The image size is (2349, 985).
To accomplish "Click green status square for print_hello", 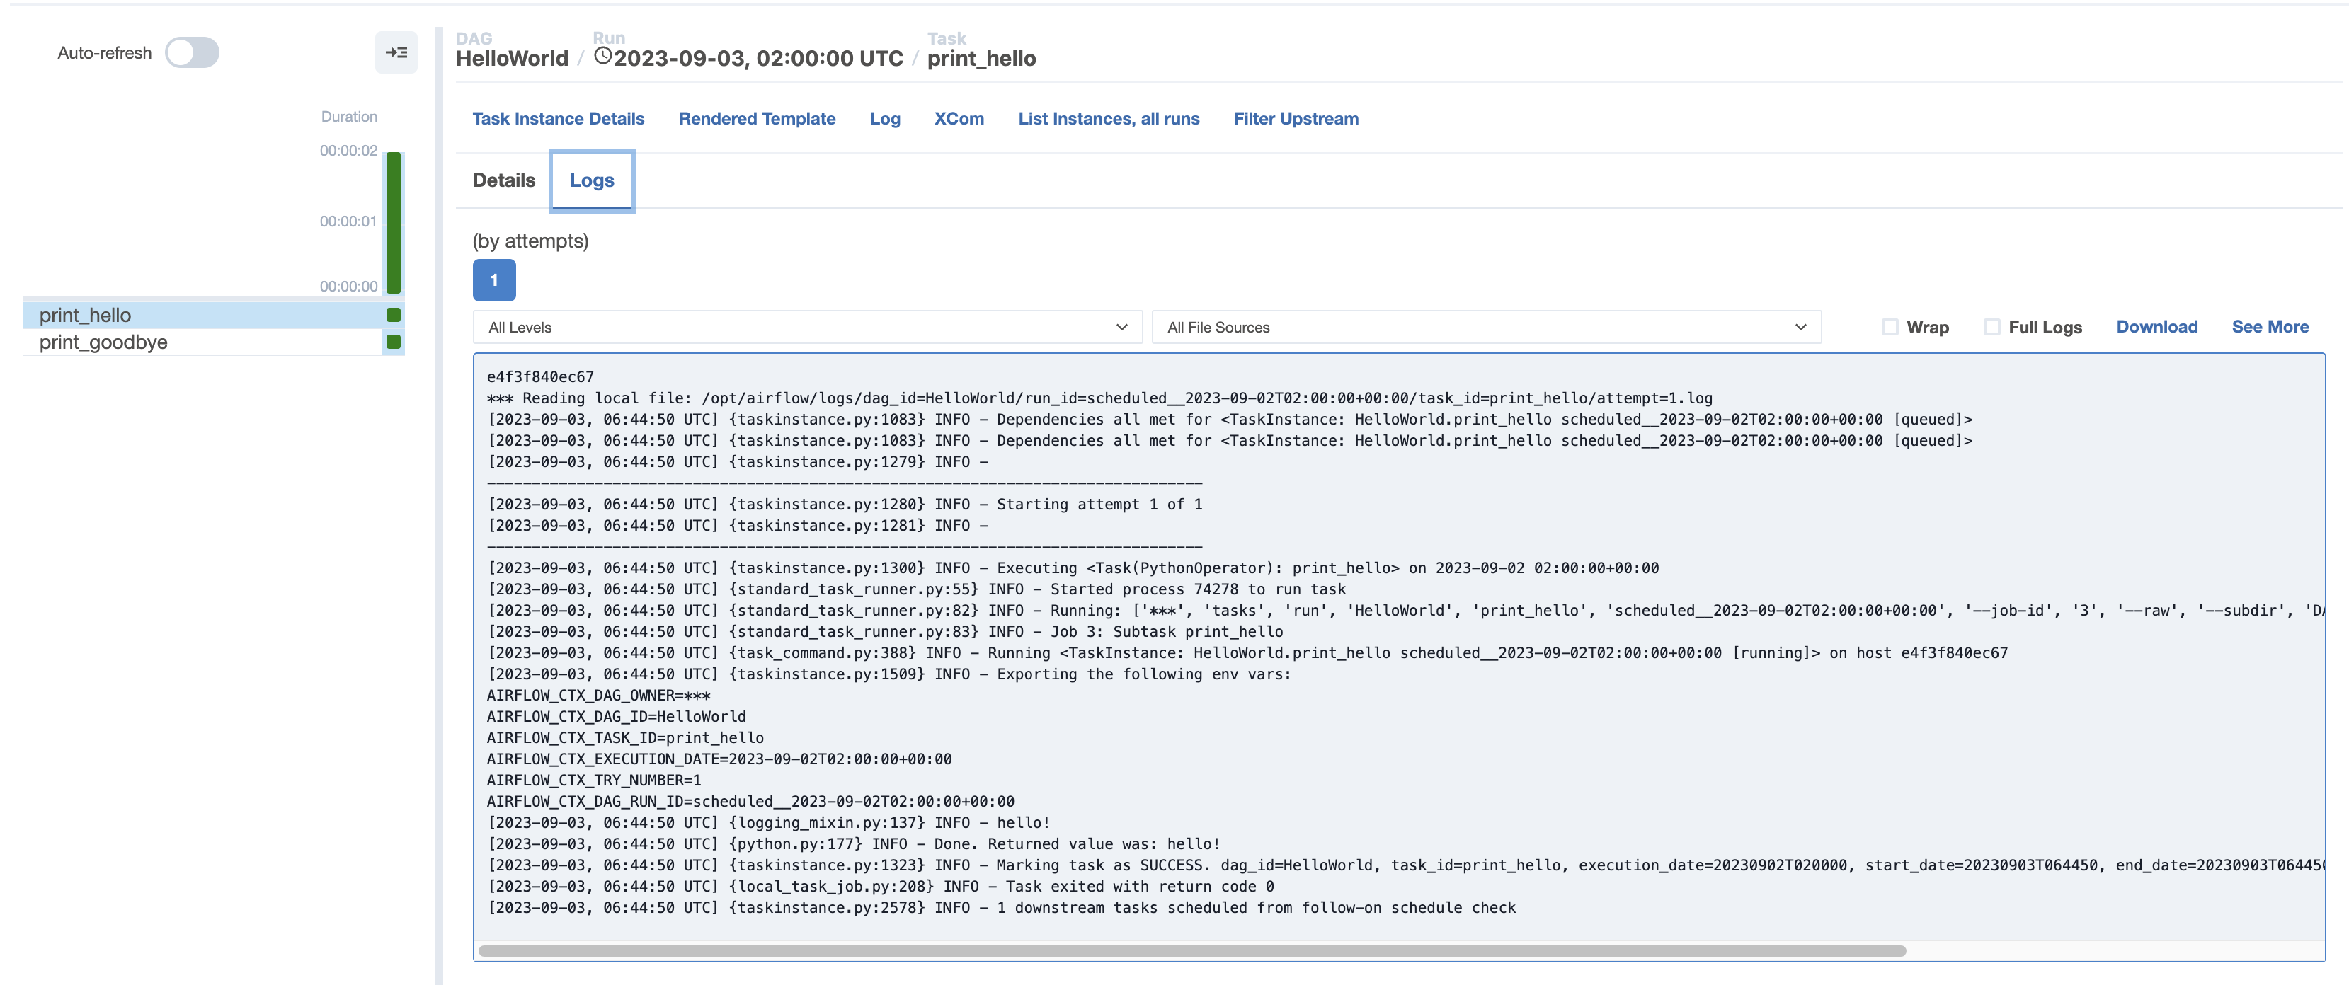I will pos(394,316).
